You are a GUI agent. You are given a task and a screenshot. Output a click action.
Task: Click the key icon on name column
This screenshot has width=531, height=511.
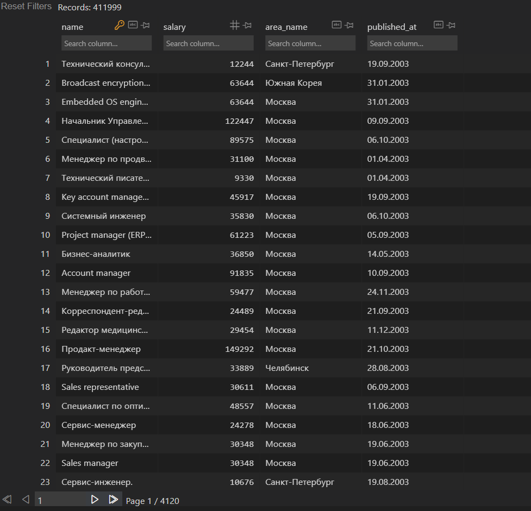119,25
